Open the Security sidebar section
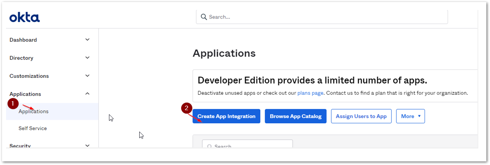The height and width of the screenshot is (165, 490). pyautogui.click(x=20, y=146)
